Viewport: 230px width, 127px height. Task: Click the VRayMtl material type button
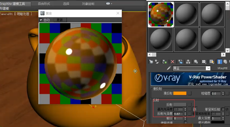point(221,68)
